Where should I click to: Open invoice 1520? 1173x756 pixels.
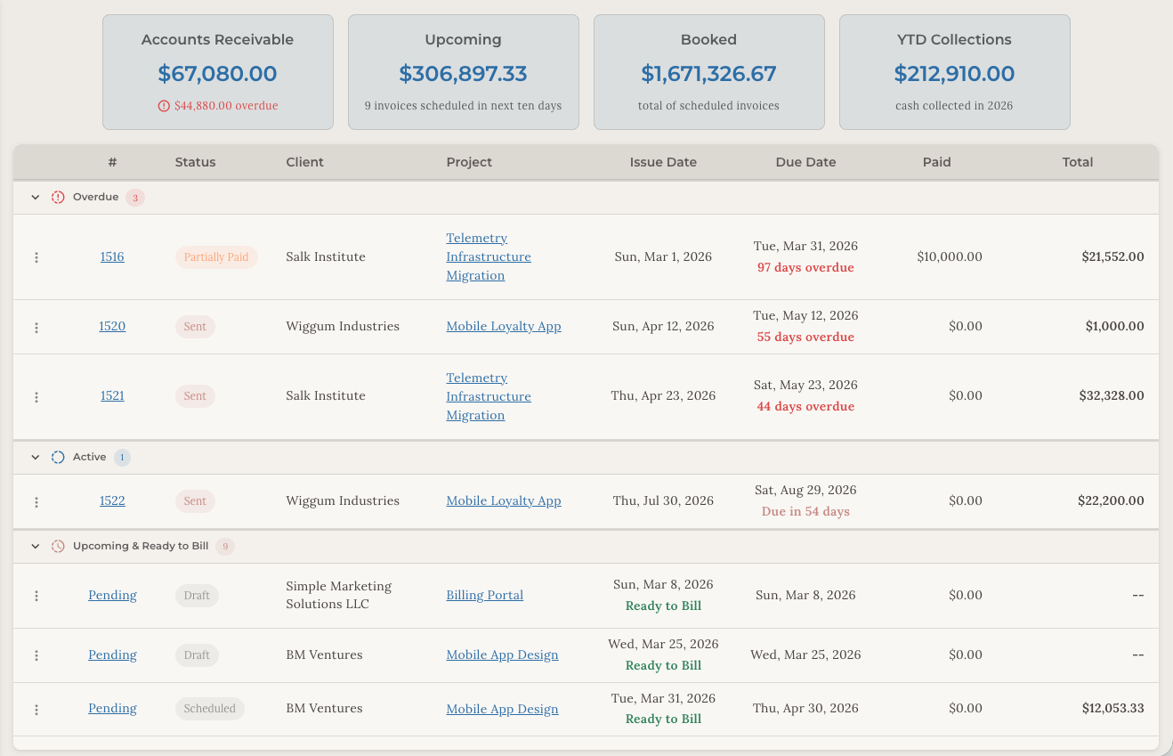[x=112, y=326]
